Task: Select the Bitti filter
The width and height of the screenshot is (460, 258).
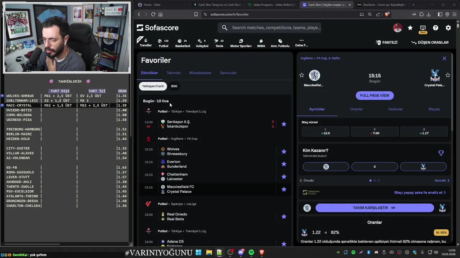Action: [x=174, y=86]
